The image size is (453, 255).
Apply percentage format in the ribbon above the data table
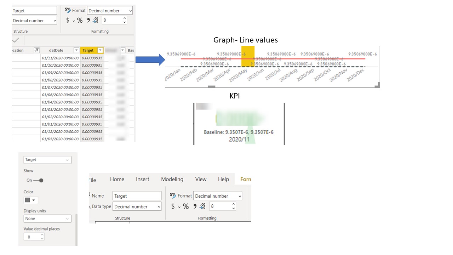click(80, 21)
